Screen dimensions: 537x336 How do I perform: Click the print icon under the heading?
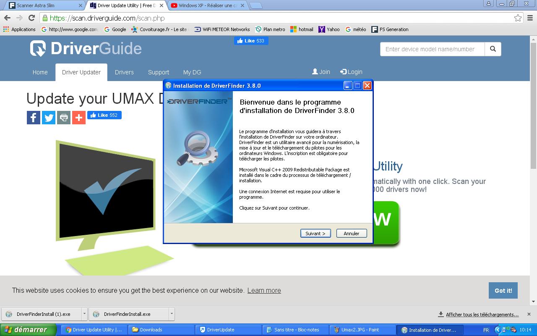click(64, 118)
